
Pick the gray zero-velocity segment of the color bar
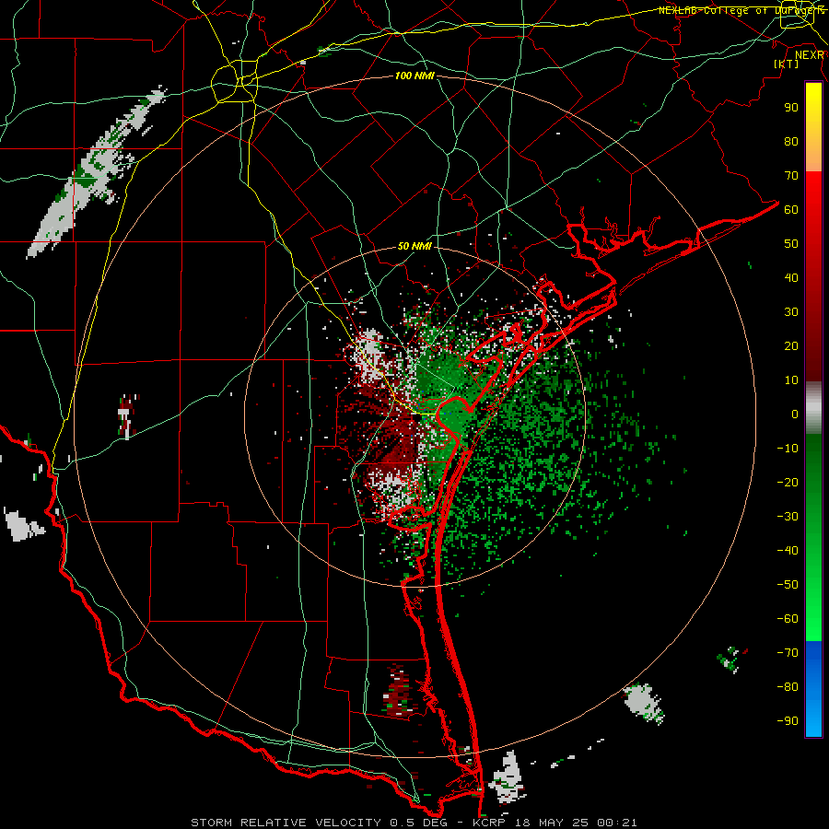click(x=813, y=408)
